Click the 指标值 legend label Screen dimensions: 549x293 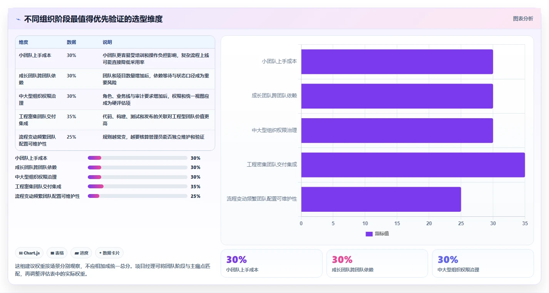(382, 234)
